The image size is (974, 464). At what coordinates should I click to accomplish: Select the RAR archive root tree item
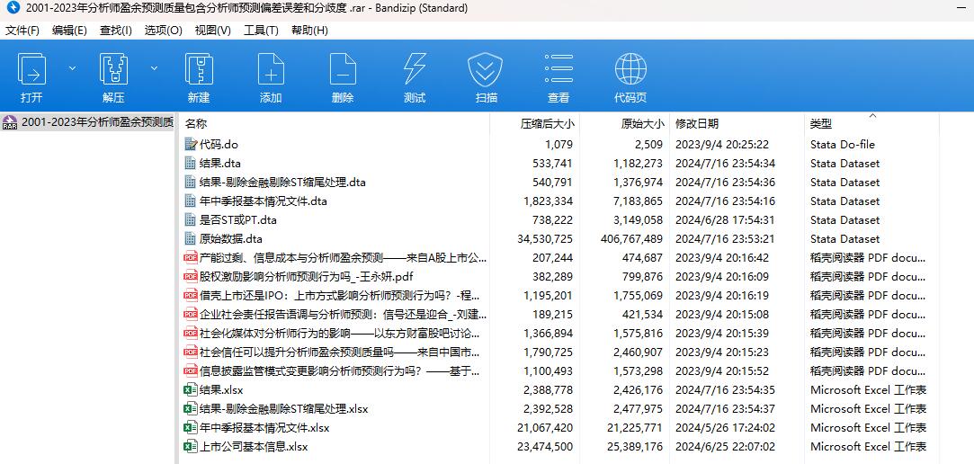click(x=87, y=122)
